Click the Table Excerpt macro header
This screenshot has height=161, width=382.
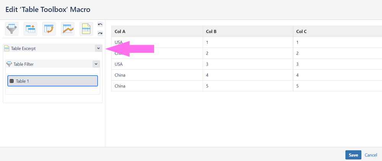tap(53, 48)
